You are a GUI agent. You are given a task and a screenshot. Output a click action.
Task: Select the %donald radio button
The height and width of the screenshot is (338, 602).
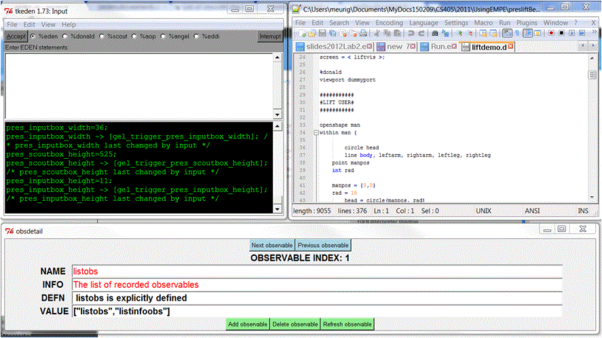click(66, 36)
